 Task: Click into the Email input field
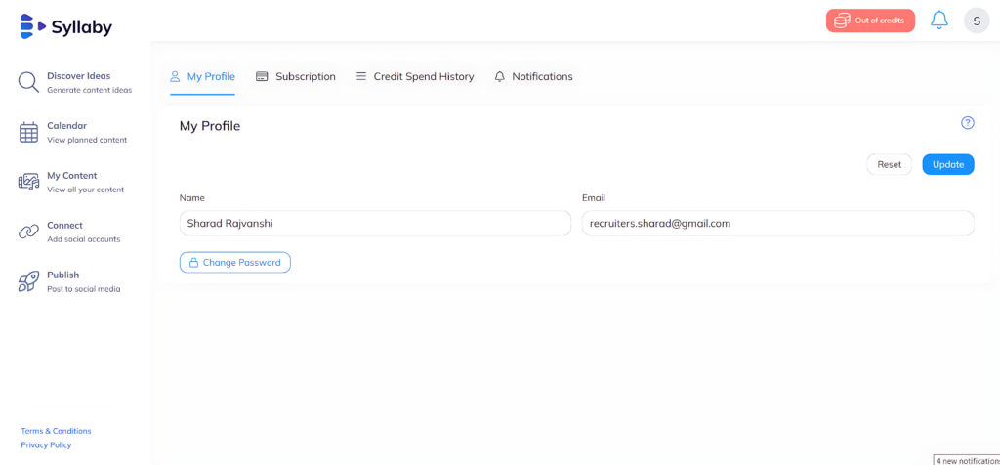pyautogui.click(x=777, y=224)
